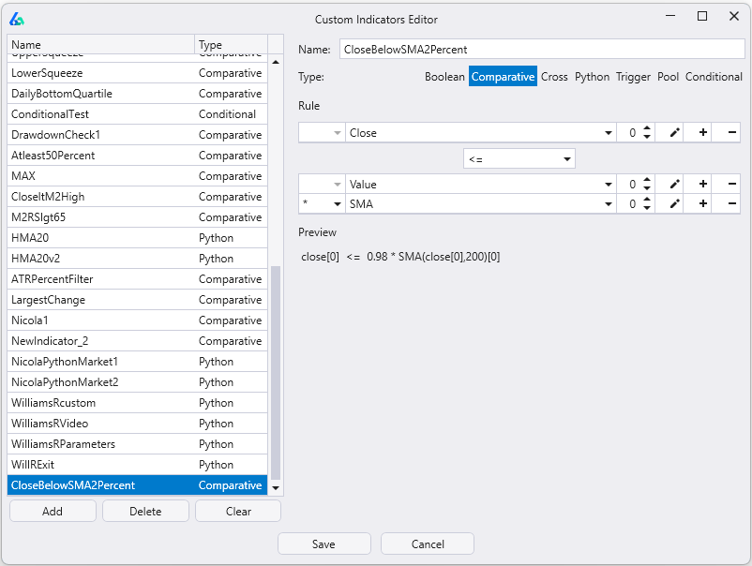This screenshot has width=752, height=566.
Task: Select the Boolean indicator type
Action: click(444, 77)
